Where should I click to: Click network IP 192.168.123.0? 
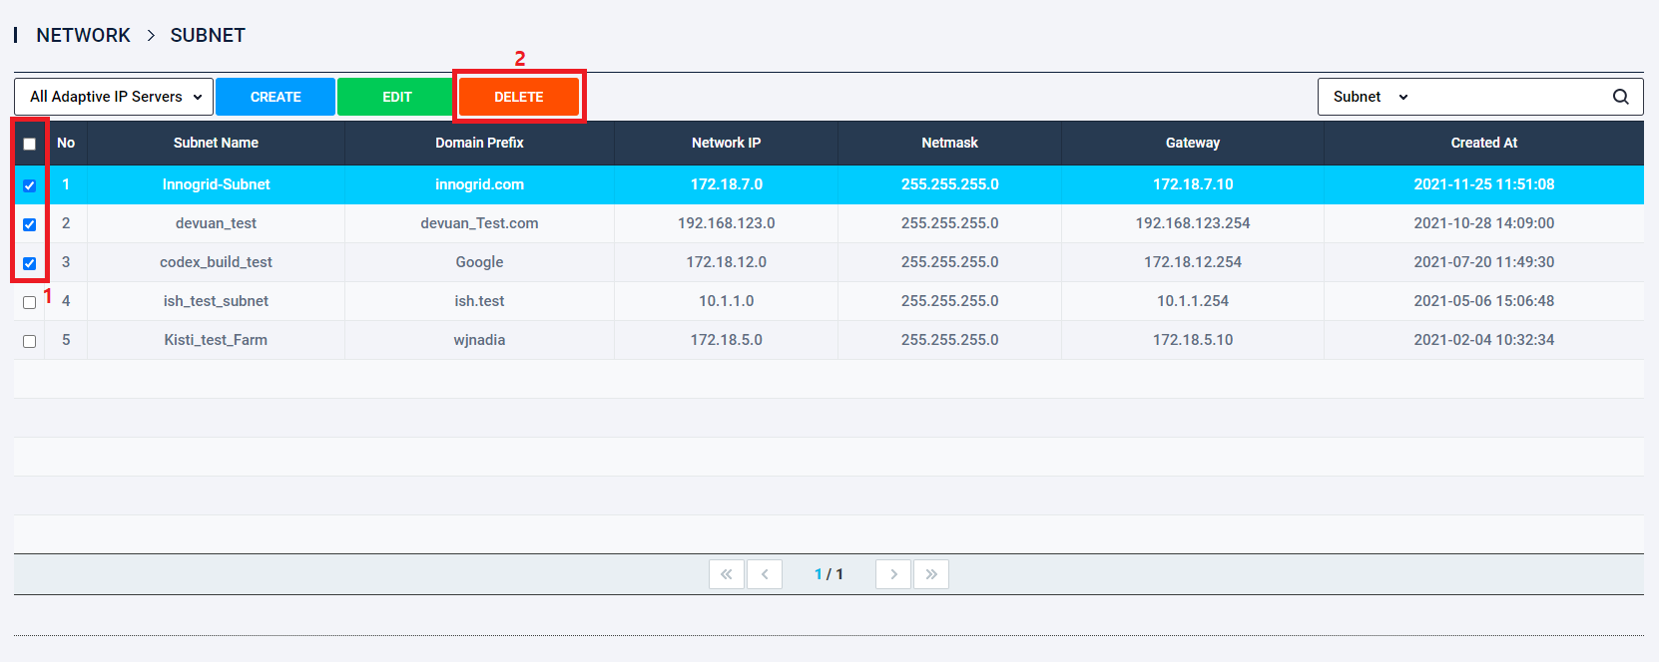(726, 223)
